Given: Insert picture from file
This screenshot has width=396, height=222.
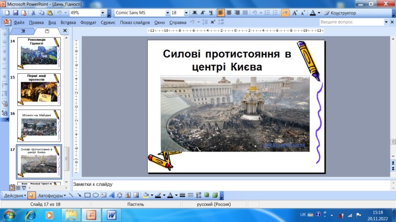Looking at the screenshot, I should (x=136, y=195).
